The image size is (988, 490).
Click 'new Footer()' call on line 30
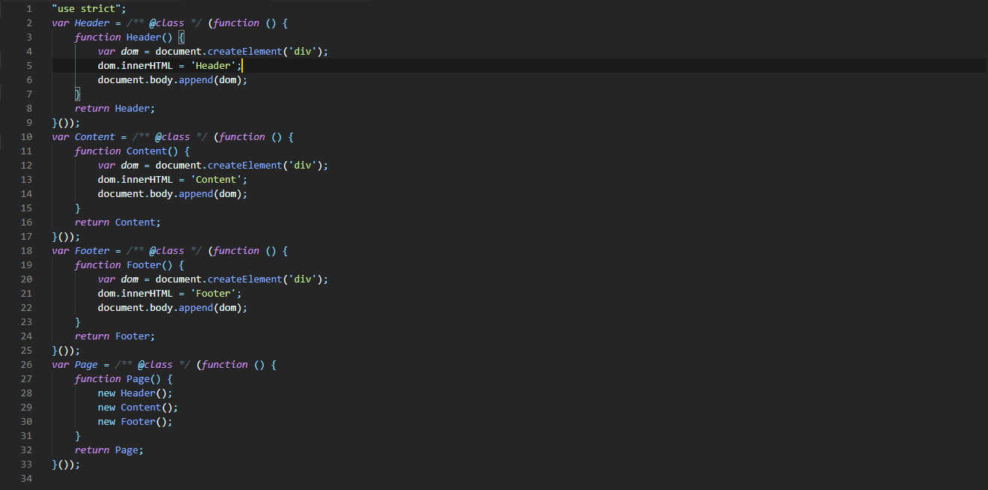pos(135,421)
